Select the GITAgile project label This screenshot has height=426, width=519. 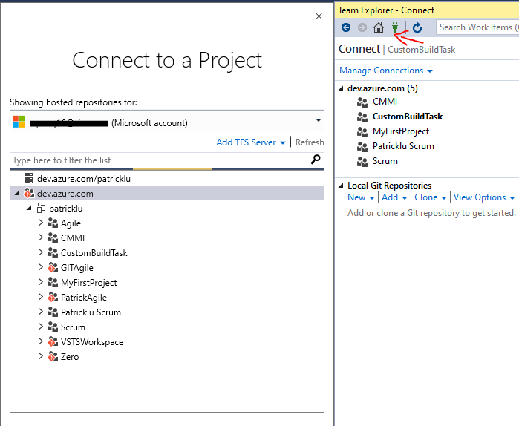click(x=76, y=268)
